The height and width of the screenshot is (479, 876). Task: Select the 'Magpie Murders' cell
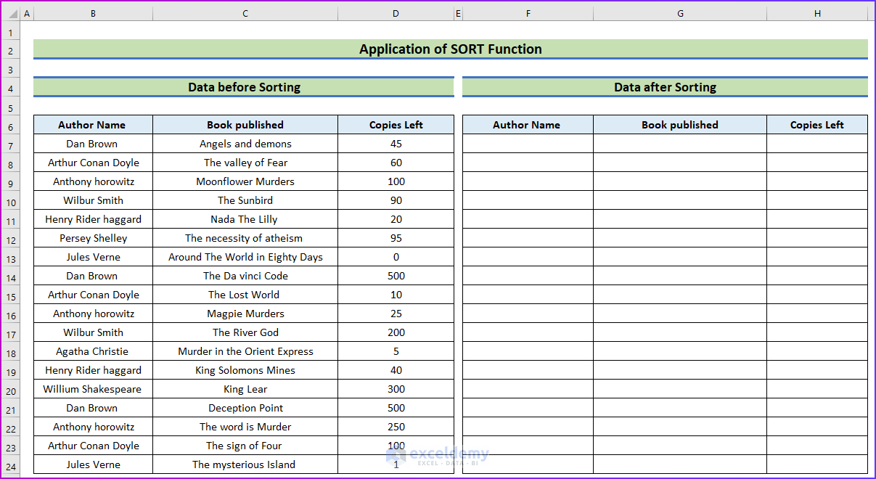tap(245, 314)
